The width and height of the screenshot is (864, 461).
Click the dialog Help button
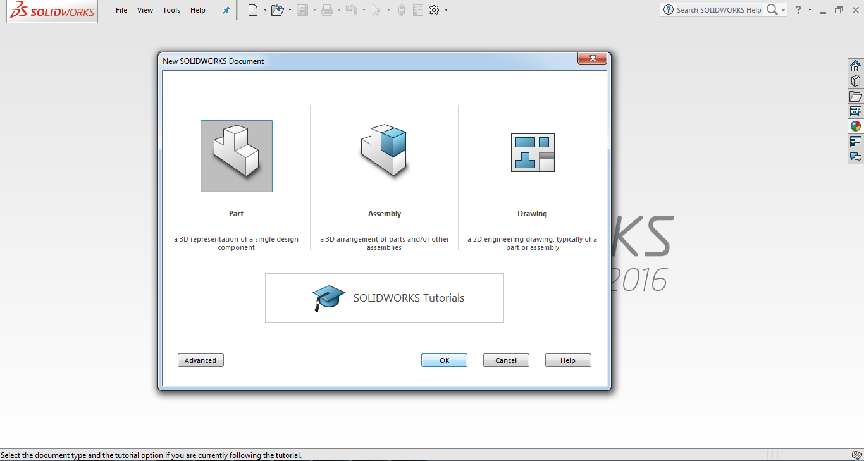(x=568, y=360)
